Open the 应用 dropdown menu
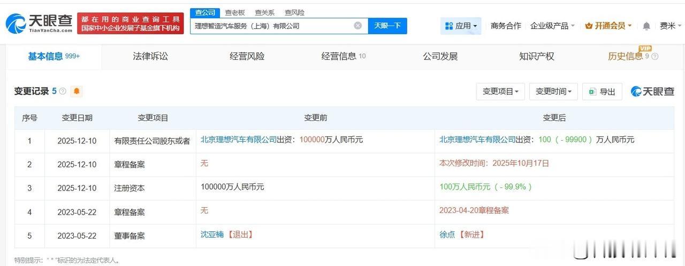 pos(461,26)
